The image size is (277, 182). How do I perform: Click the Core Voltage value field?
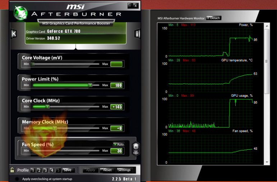point(116,64)
